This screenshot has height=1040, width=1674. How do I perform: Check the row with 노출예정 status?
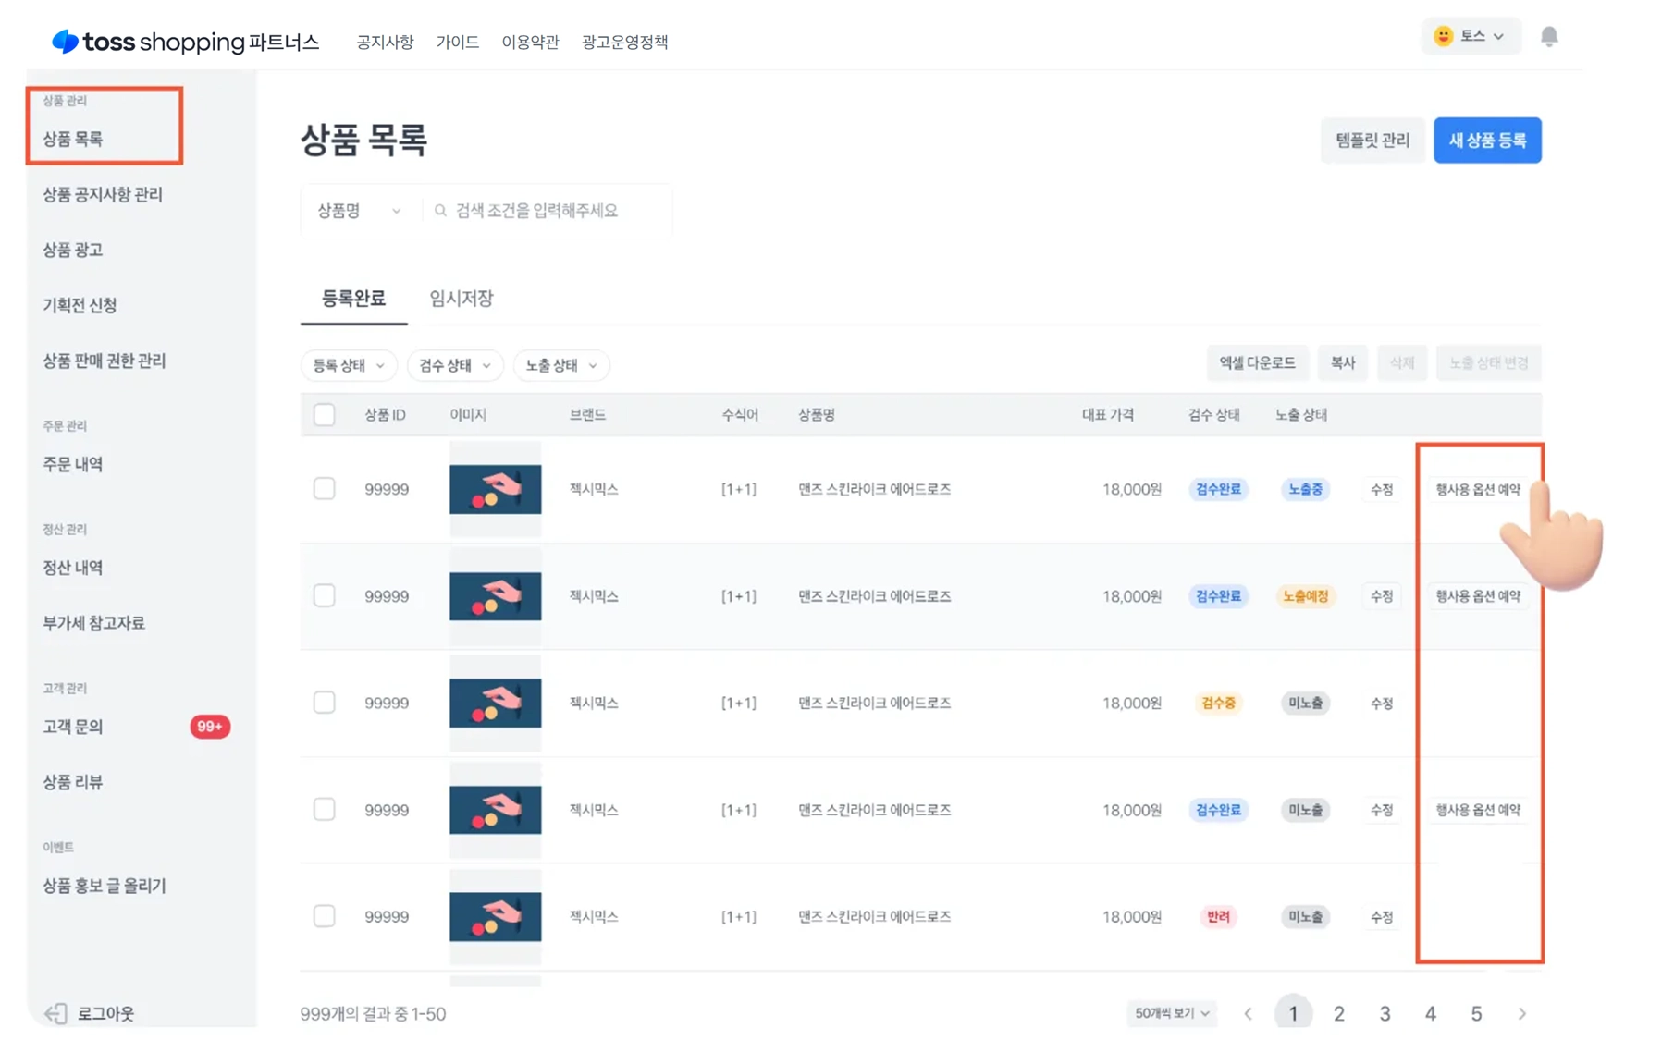click(324, 595)
